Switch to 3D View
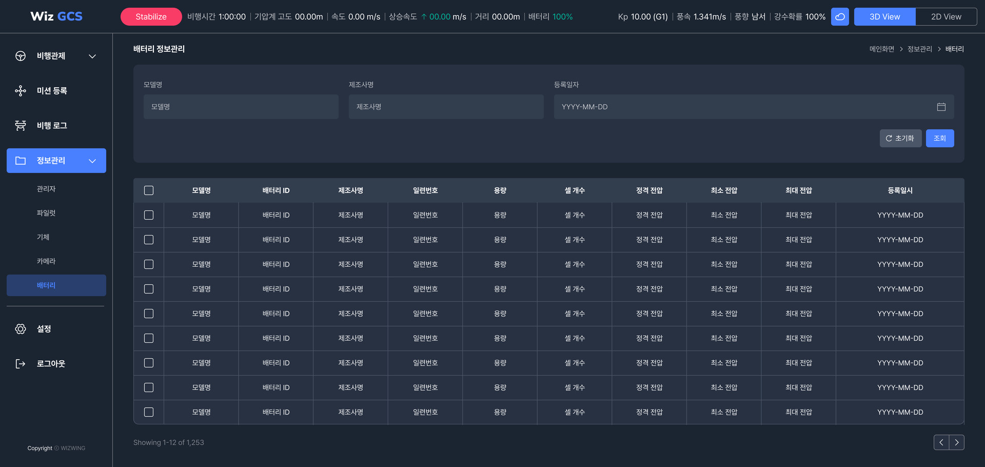Viewport: 985px width, 467px height. 885,17
